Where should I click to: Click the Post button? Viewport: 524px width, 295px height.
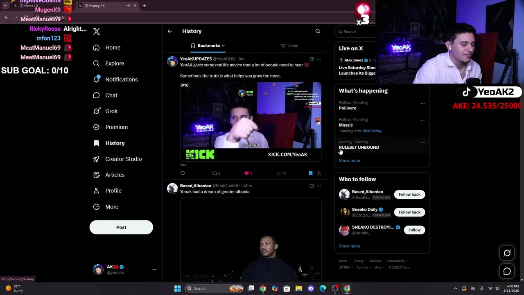point(121,227)
